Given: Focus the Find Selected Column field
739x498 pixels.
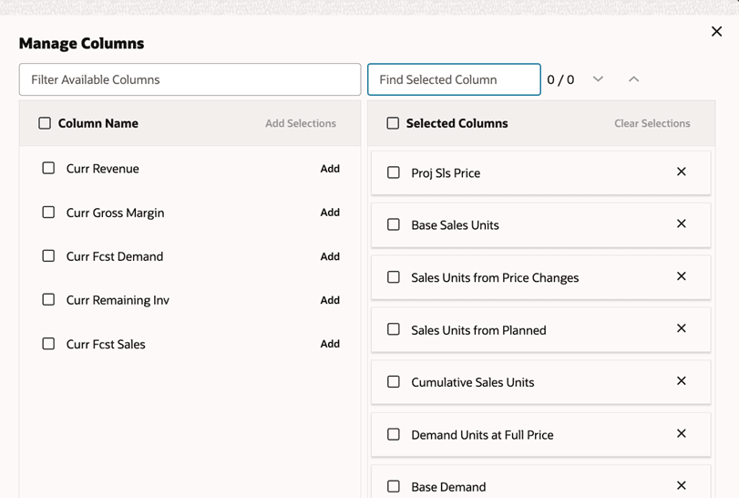Looking at the screenshot, I should click(454, 79).
